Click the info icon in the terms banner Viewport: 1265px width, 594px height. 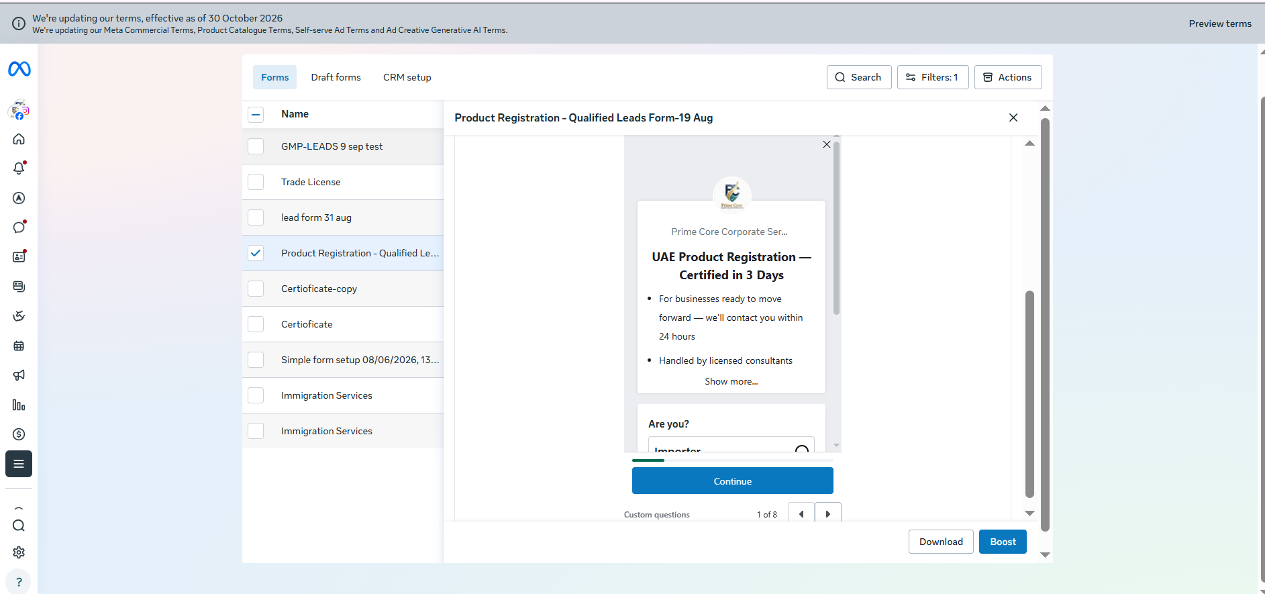click(19, 23)
